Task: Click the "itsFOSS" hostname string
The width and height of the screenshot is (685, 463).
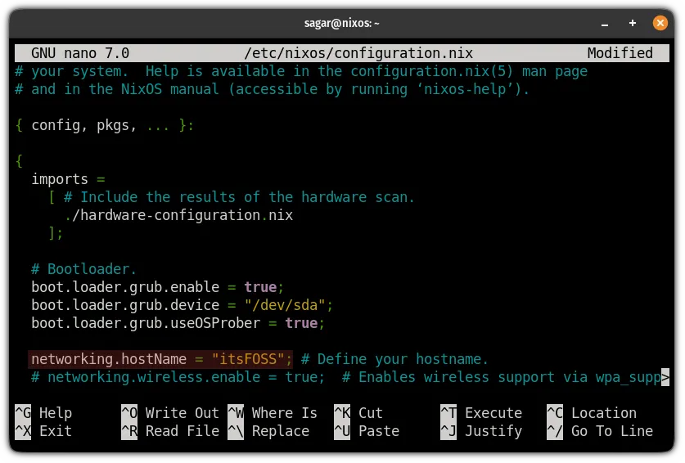Action: [x=248, y=359]
